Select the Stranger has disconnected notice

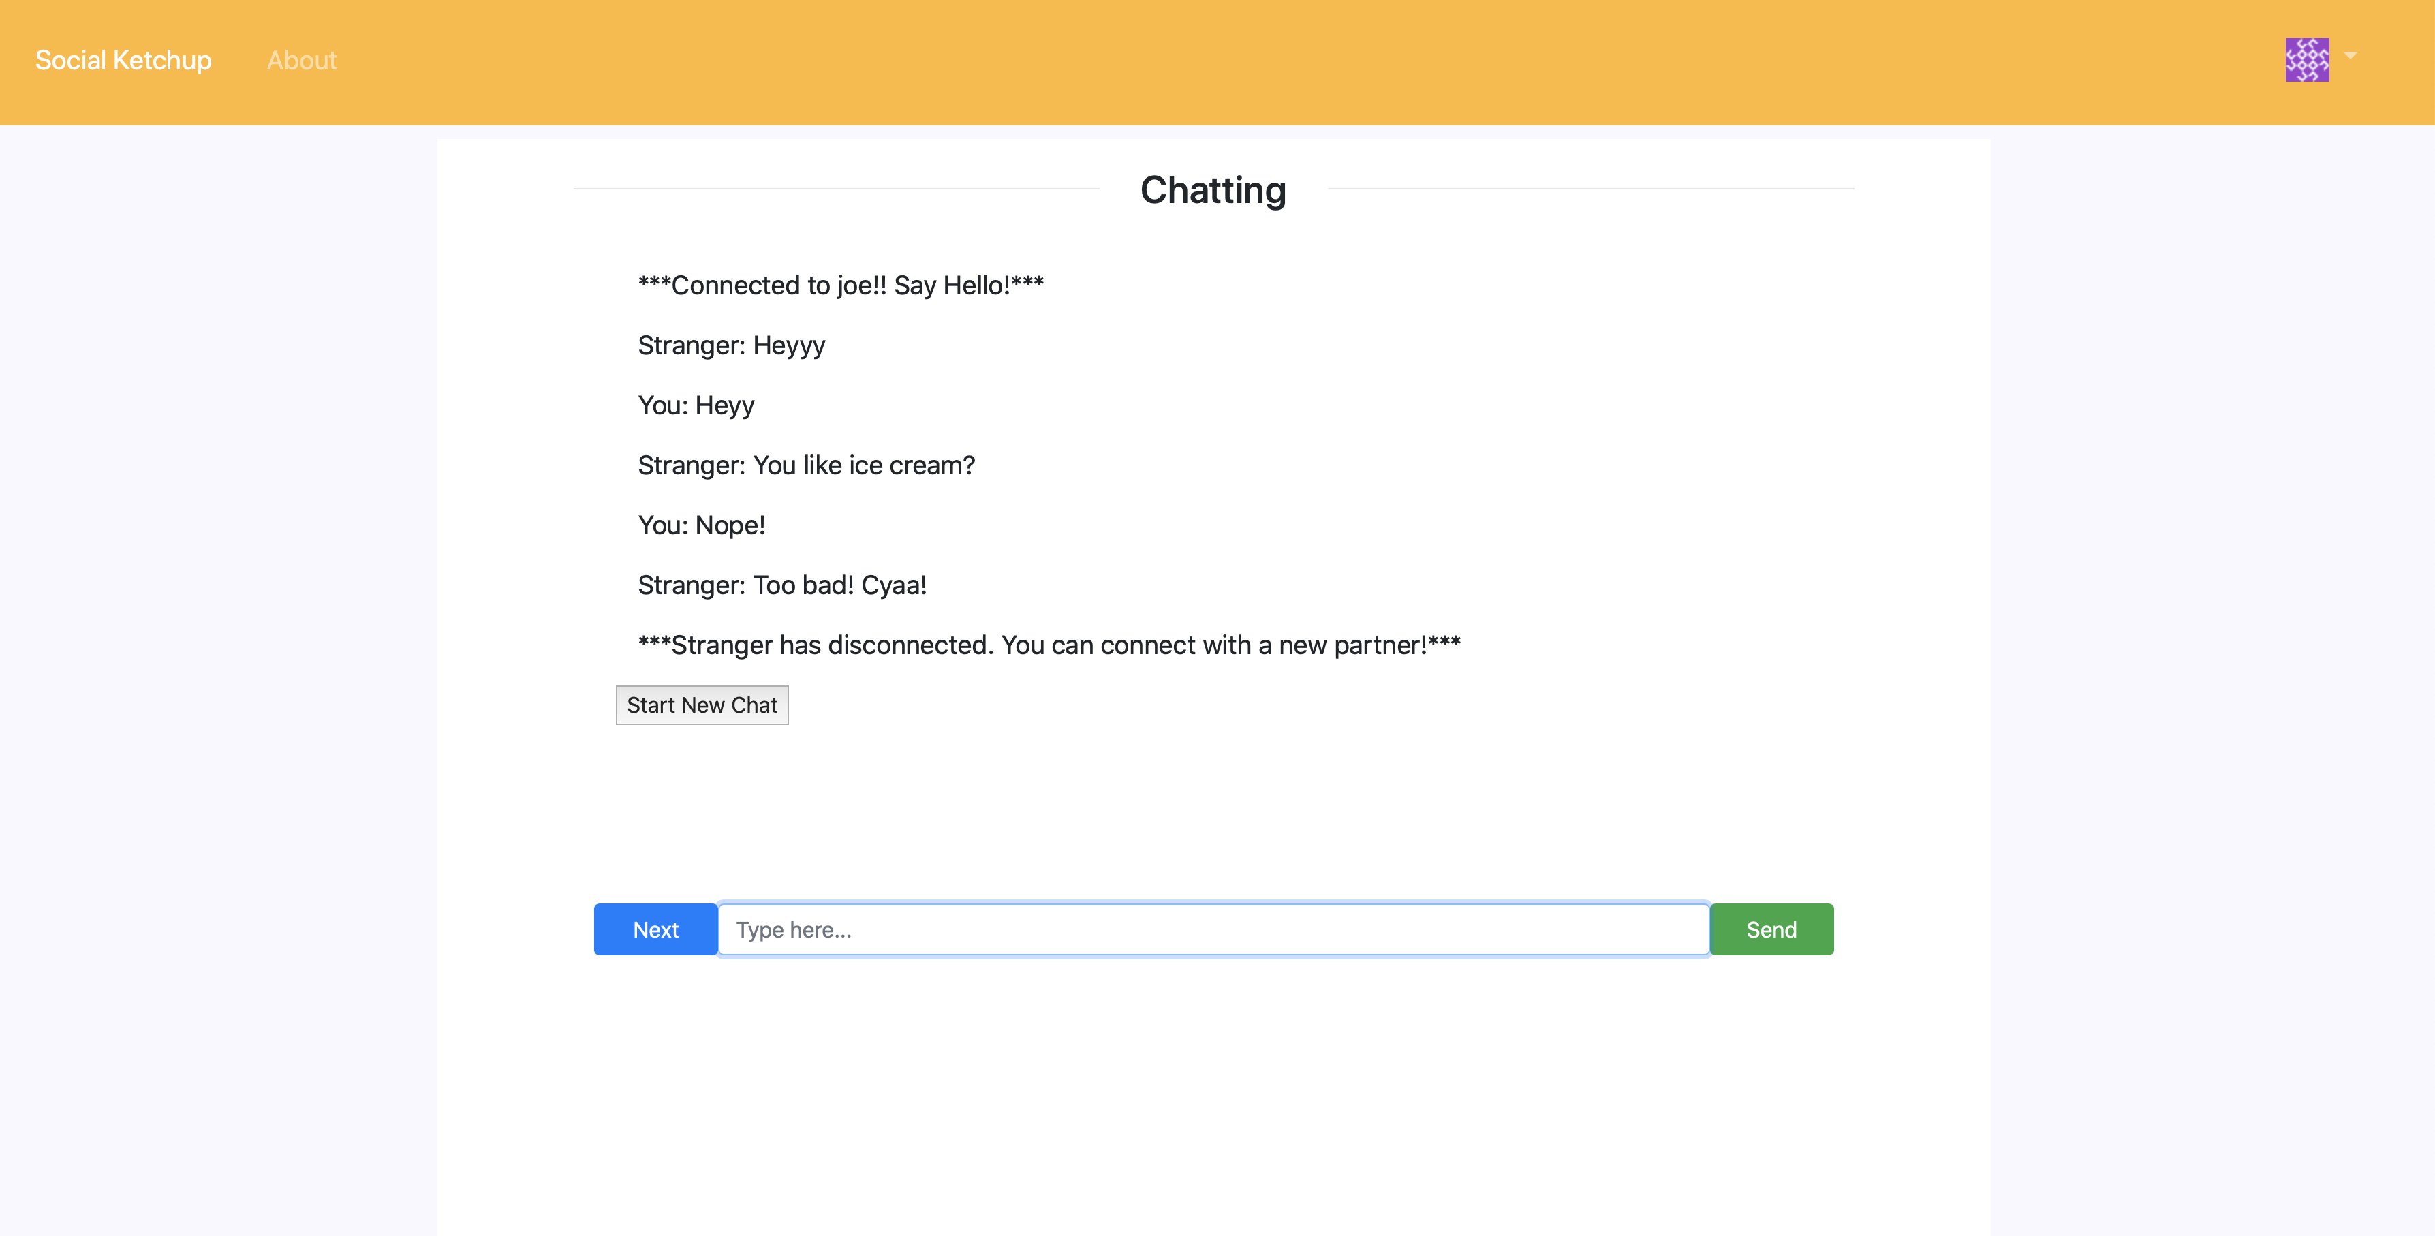1049,645
